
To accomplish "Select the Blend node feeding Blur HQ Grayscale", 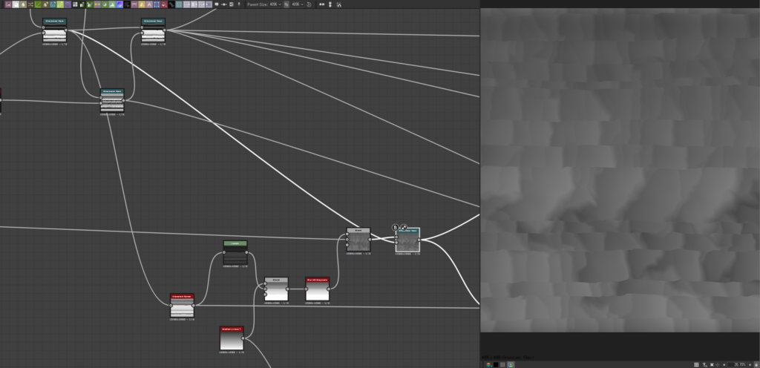I will click(276, 289).
